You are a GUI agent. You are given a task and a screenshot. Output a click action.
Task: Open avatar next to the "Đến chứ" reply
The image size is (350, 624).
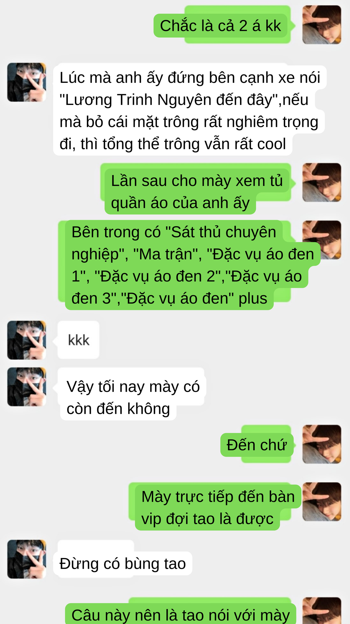(x=321, y=444)
